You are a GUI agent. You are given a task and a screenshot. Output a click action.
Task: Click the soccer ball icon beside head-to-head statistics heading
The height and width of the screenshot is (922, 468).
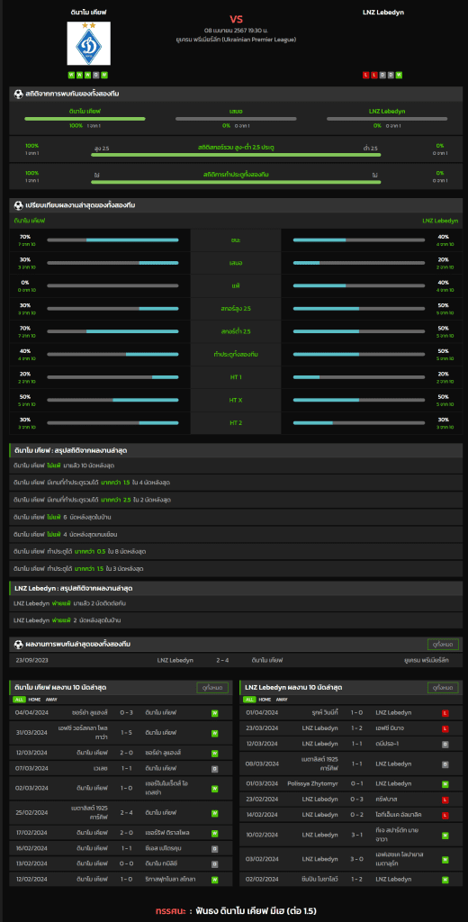coord(19,94)
